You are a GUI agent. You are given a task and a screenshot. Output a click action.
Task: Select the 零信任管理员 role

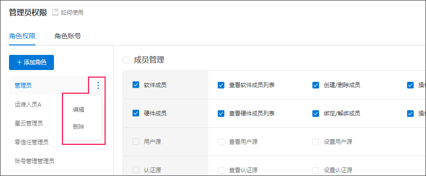pos(32,142)
